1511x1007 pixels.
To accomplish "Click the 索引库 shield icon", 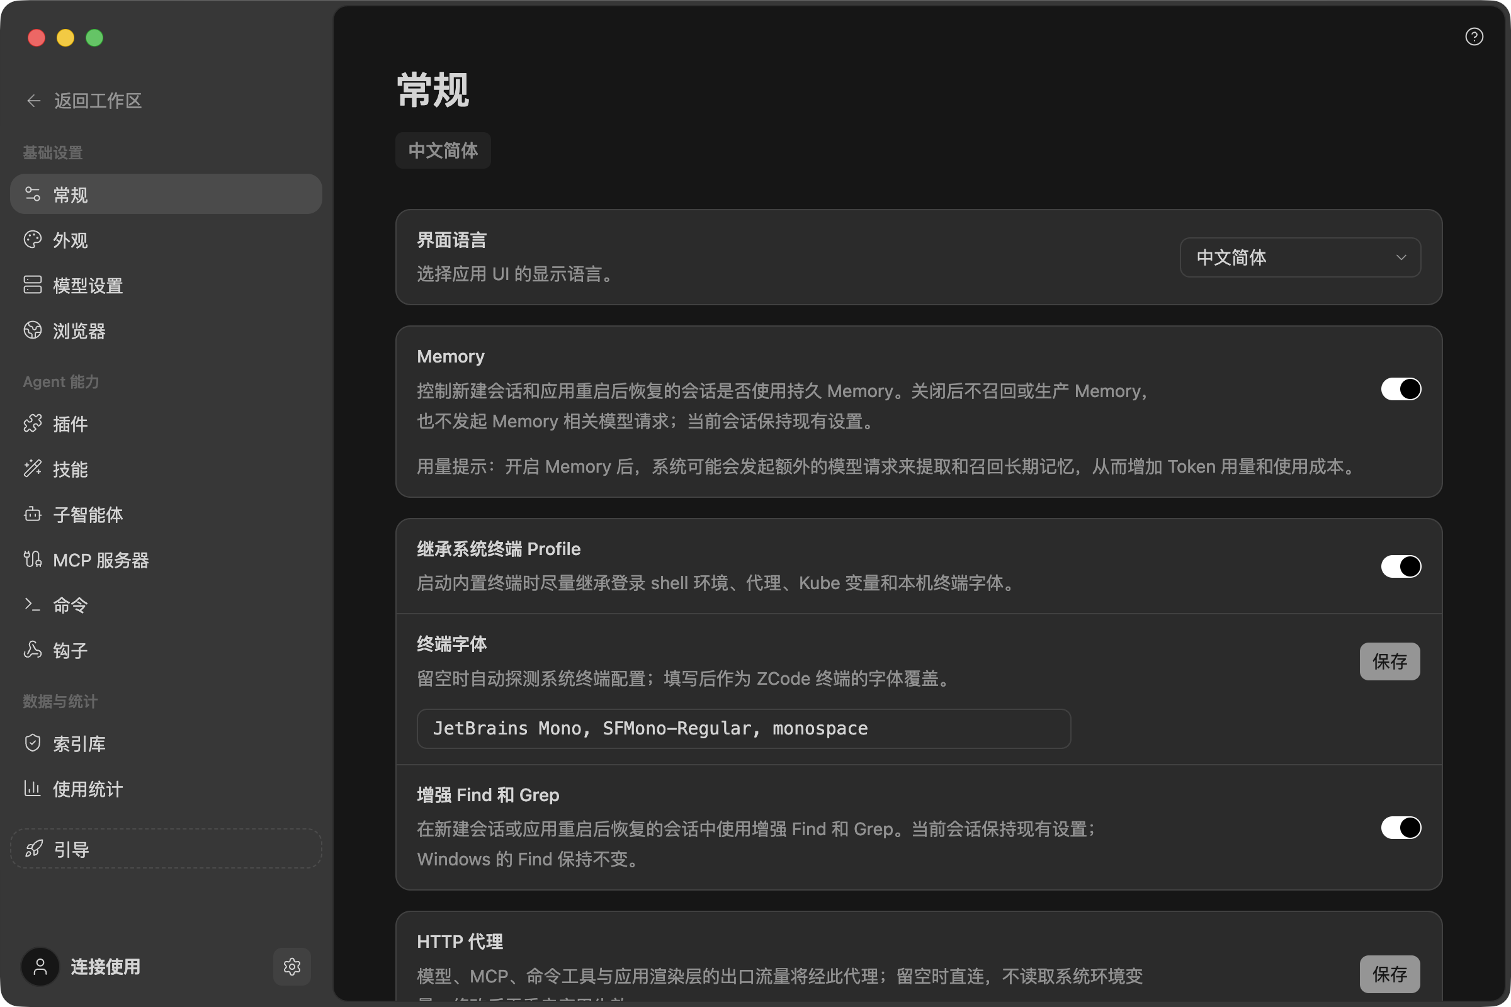I will (33, 743).
